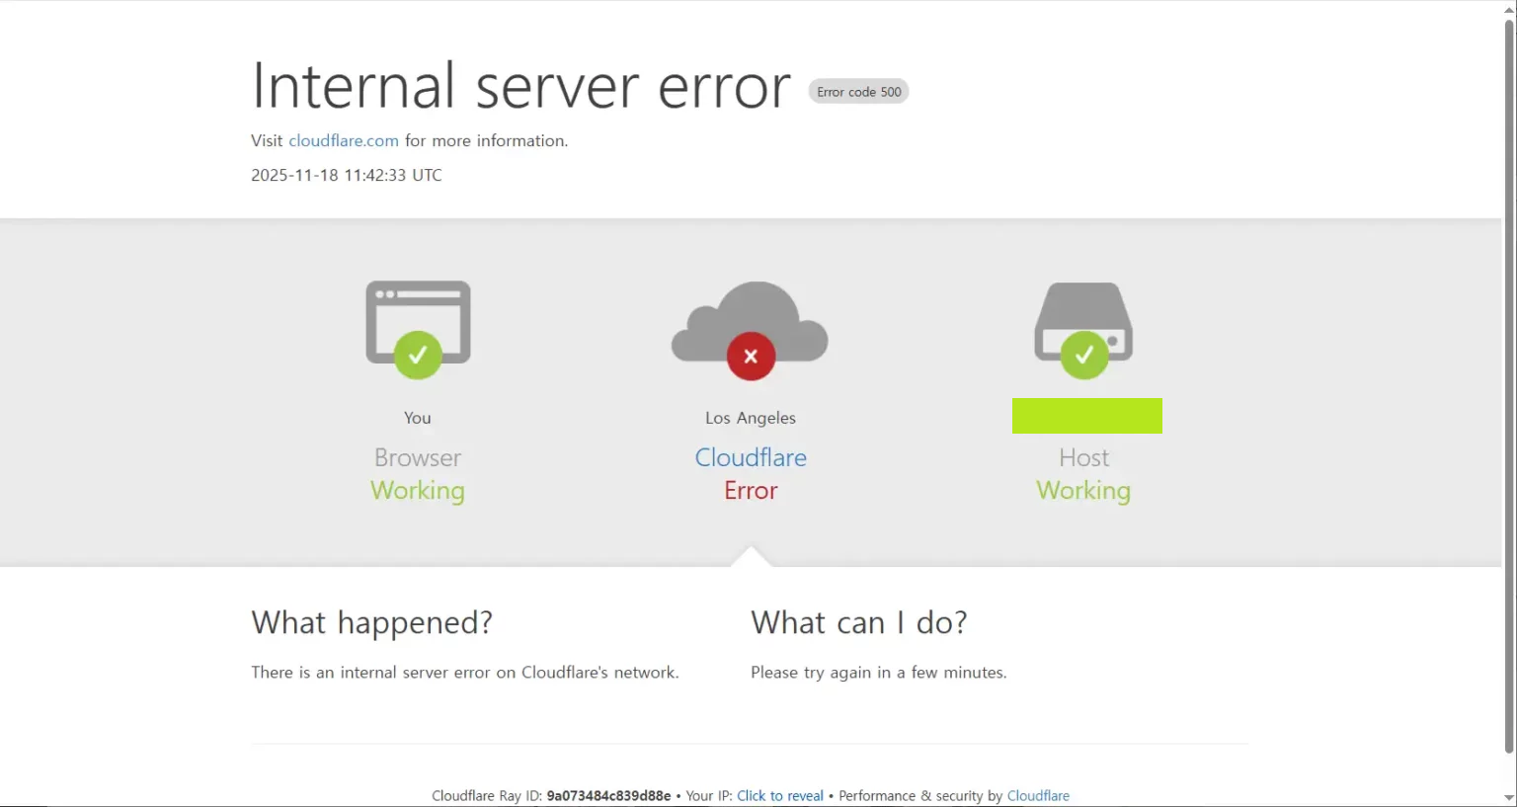
Task: Click the Internal server error heading
Action: click(x=521, y=86)
